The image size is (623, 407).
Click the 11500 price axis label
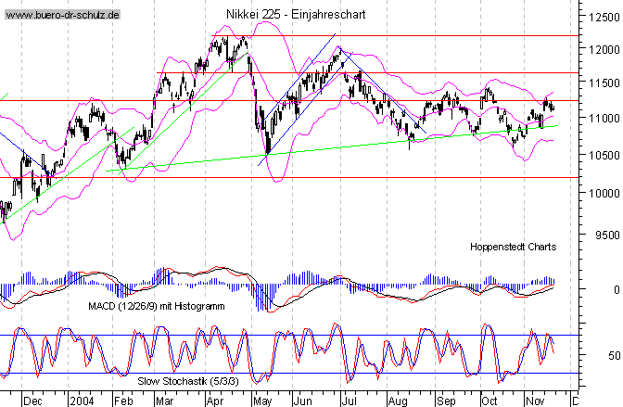coord(602,84)
